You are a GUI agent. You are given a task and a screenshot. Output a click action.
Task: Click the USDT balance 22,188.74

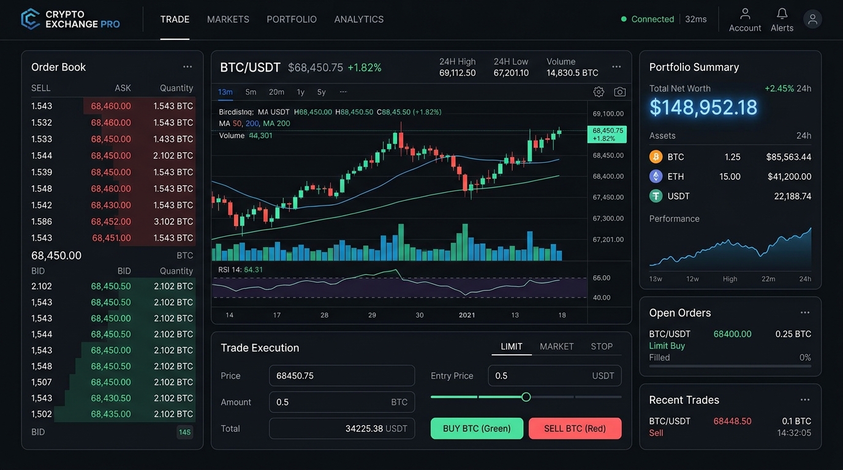point(792,196)
